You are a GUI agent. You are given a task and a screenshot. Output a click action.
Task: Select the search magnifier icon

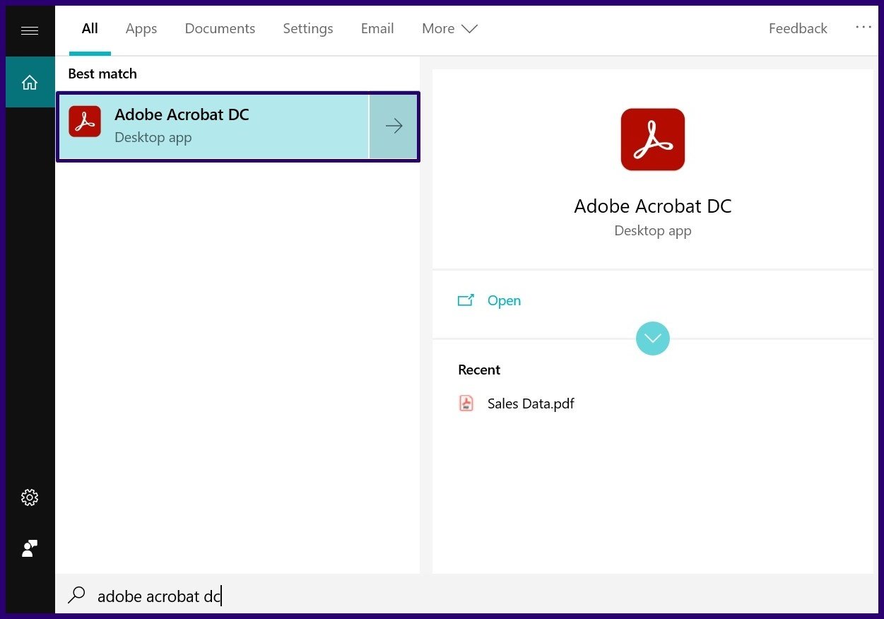pyautogui.click(x=76, y=596)
